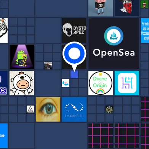
Task: Open the small armored character parcel
Action: coord(109,109)
